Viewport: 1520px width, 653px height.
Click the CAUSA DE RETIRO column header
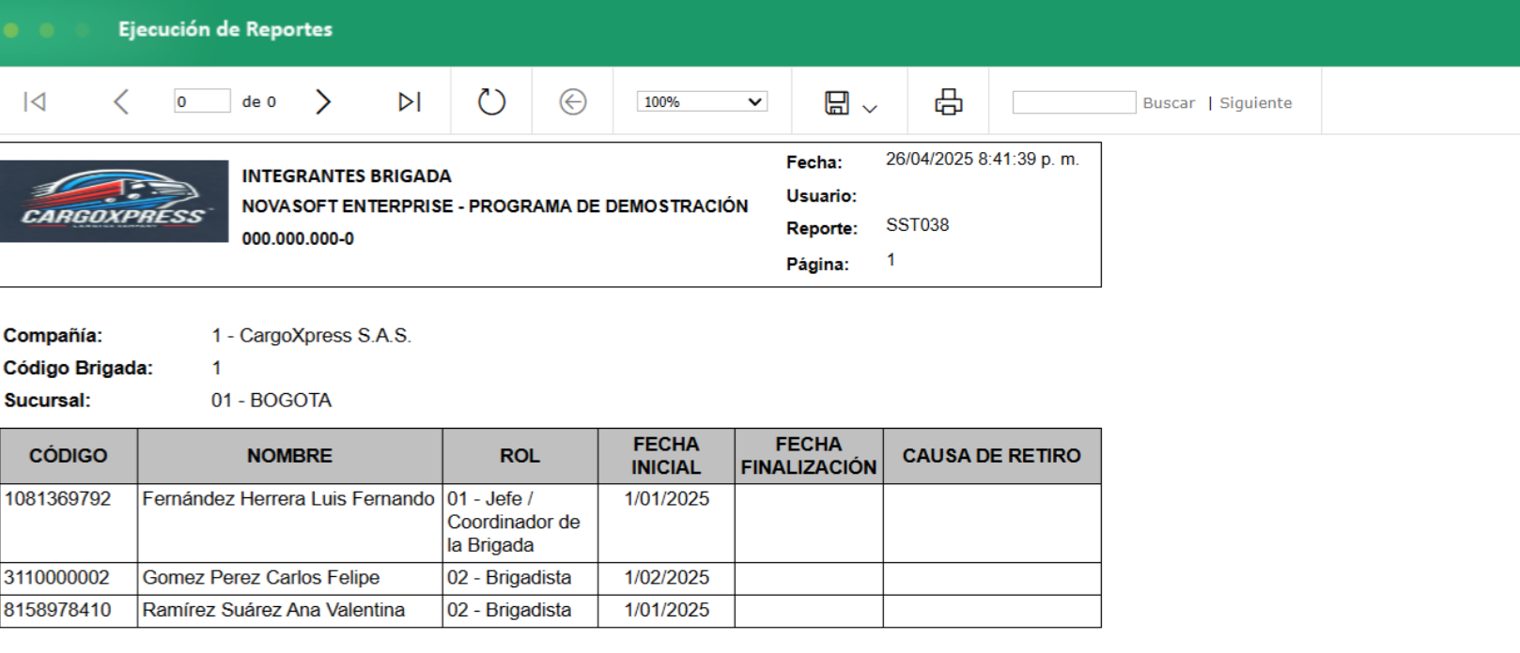[992, 456]
